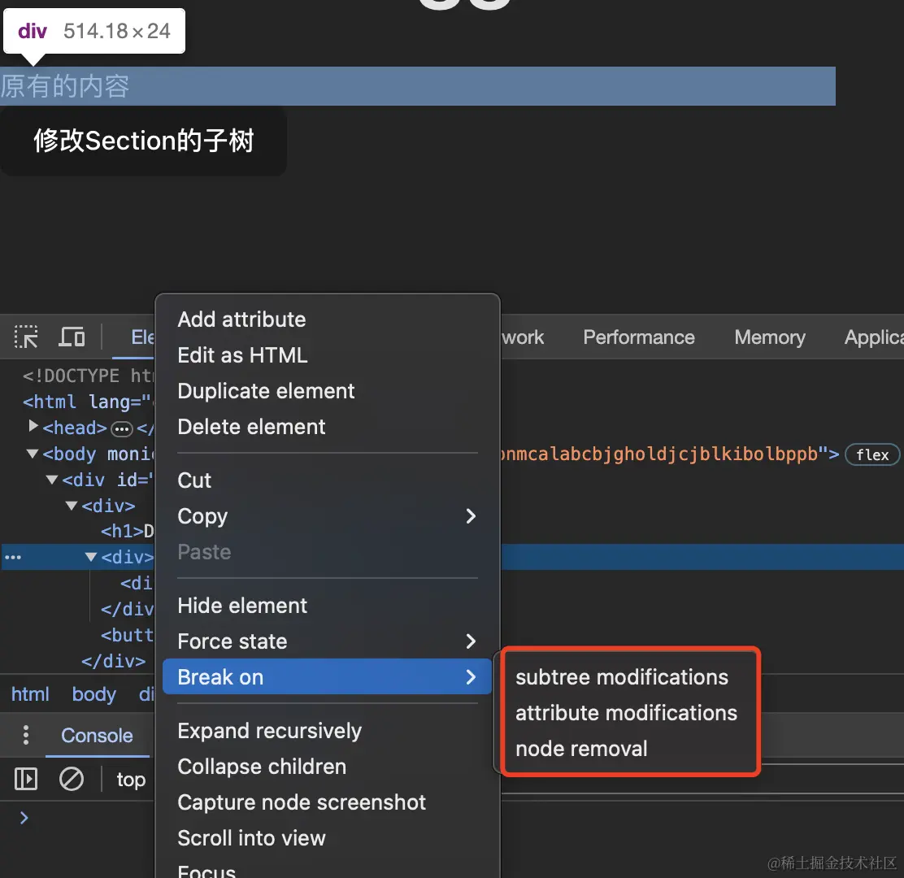The height and width of the screenshot is (878, 904).
Task: Select body in the breadcrumb bar
Action: [94, 694]
